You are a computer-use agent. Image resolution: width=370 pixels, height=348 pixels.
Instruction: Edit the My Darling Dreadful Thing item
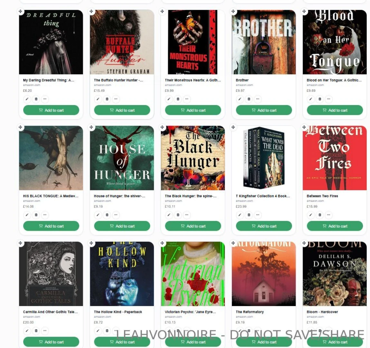(27, 99)
